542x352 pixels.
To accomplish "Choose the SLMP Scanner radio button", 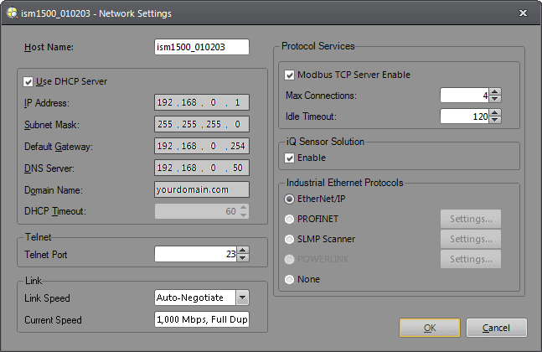I will click(x=291, y=240).
